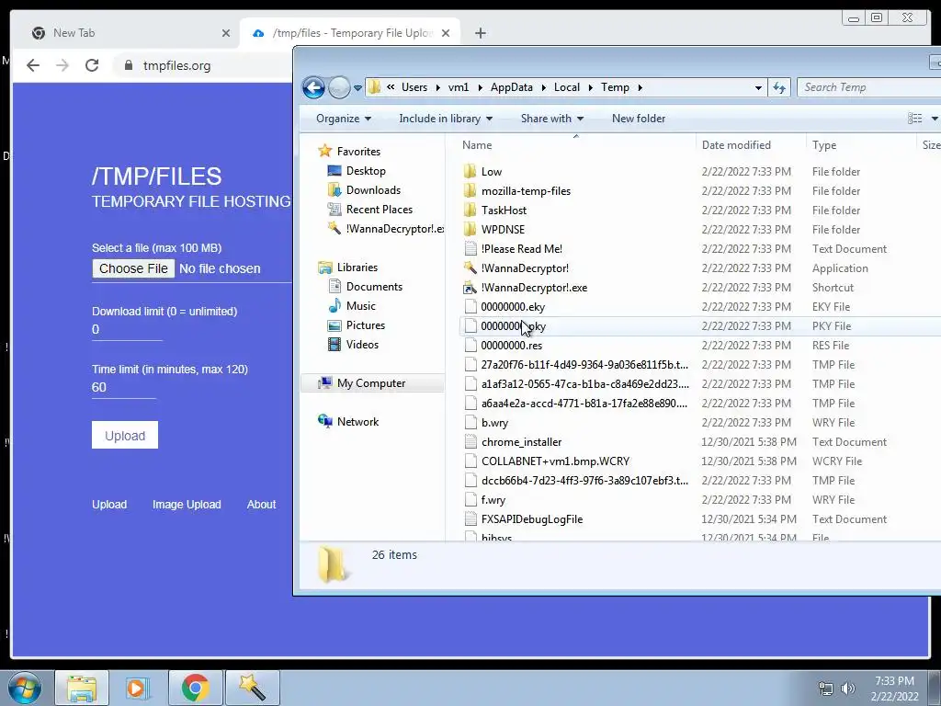This screenshot has height=706, width=941.
Task: Open Explorer recent locations dropdown arrow
Action: pyautogui.click(x=357, y=88)
